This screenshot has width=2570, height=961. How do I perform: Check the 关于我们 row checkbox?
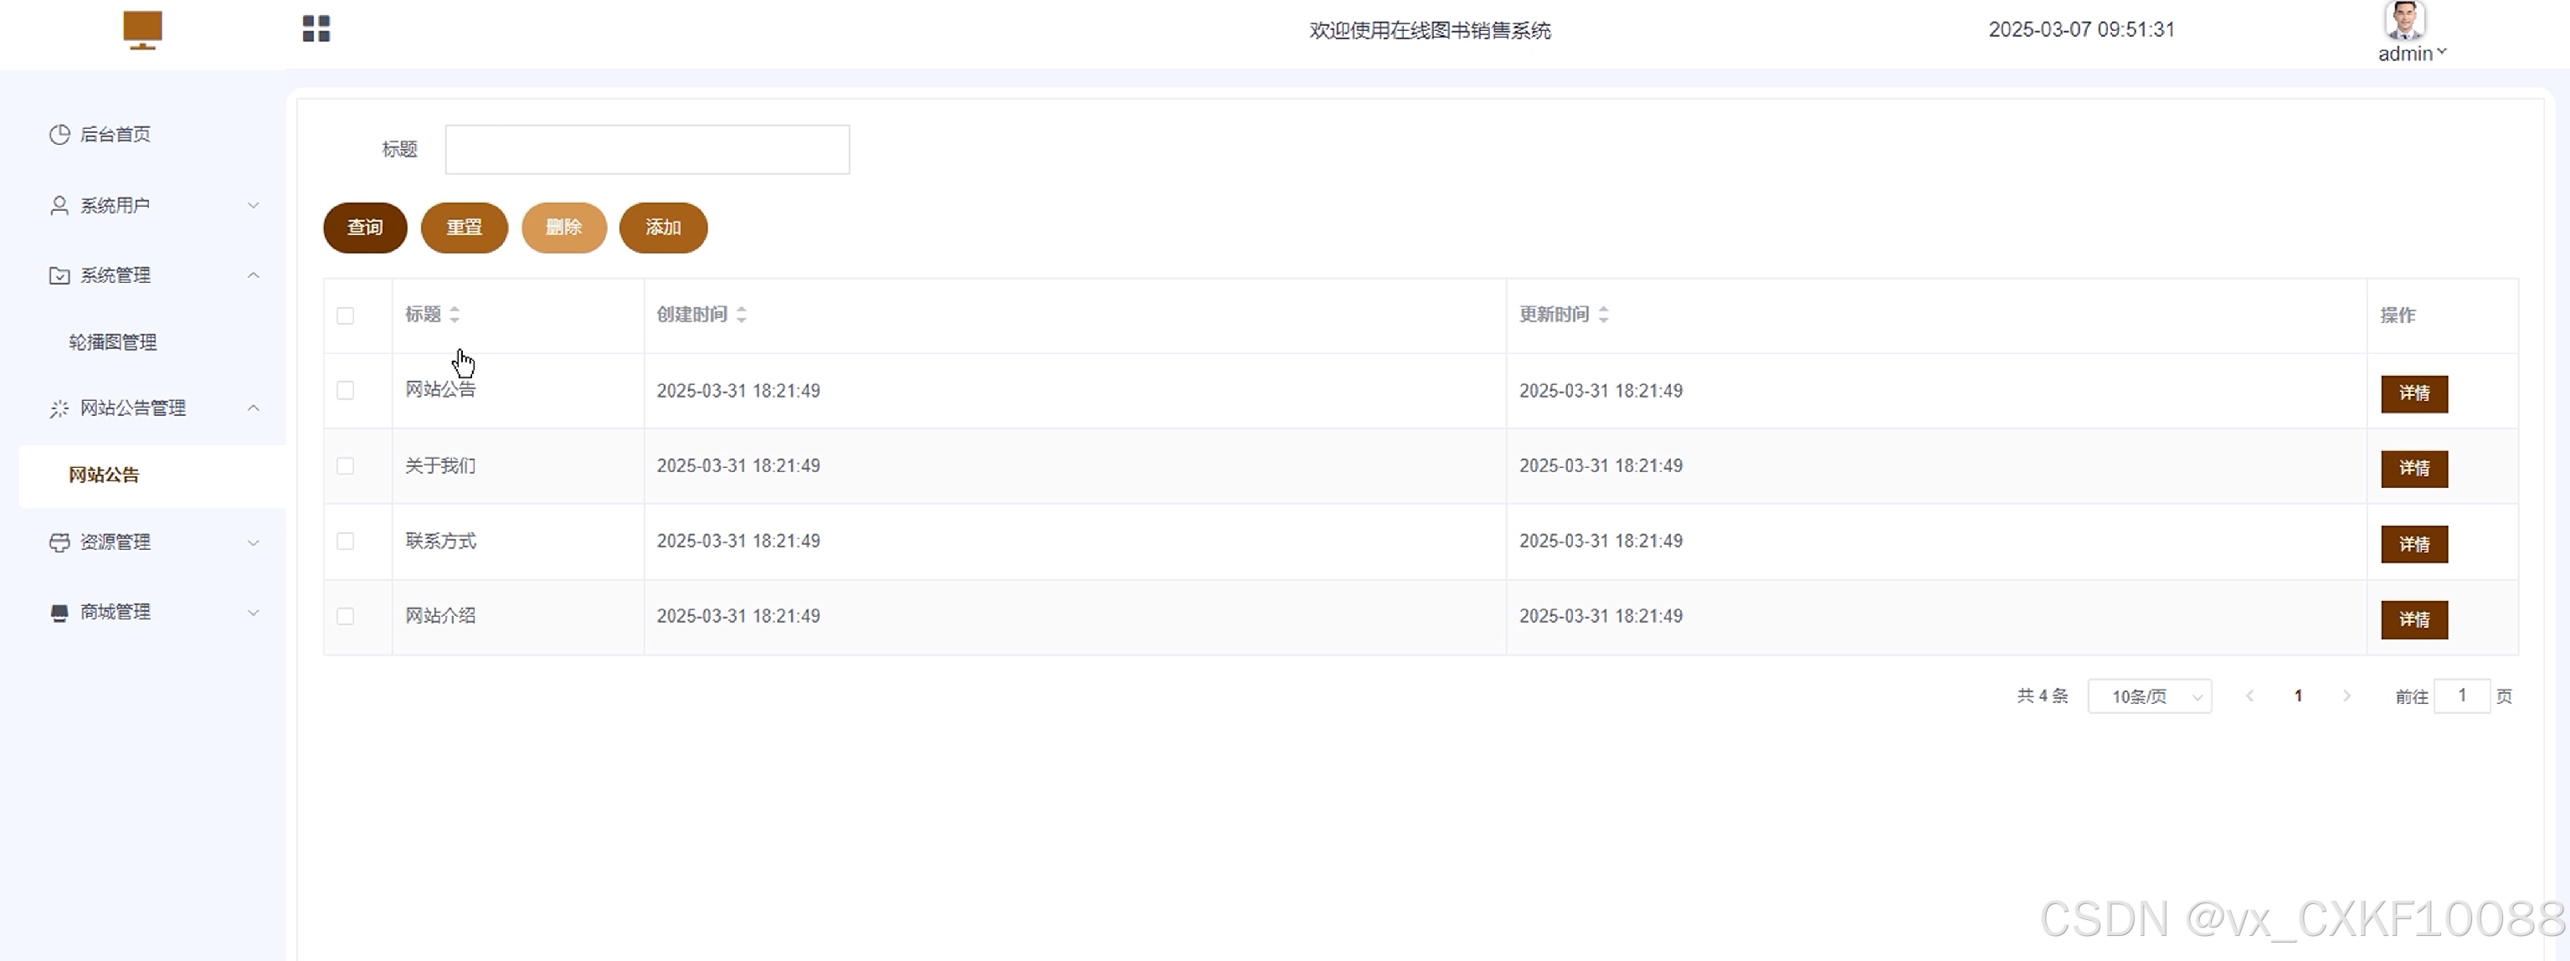click(345, 466)
